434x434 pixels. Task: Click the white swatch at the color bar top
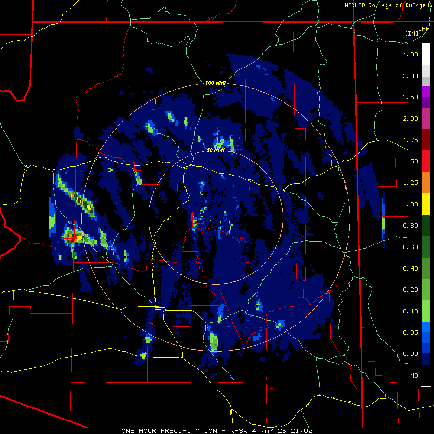point(426,54)
